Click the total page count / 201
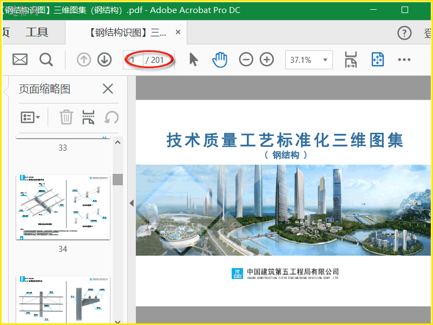 click(x=155, y=60)
